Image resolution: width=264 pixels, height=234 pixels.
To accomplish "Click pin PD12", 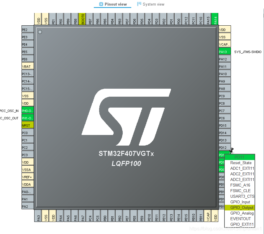I will point(225,147).
